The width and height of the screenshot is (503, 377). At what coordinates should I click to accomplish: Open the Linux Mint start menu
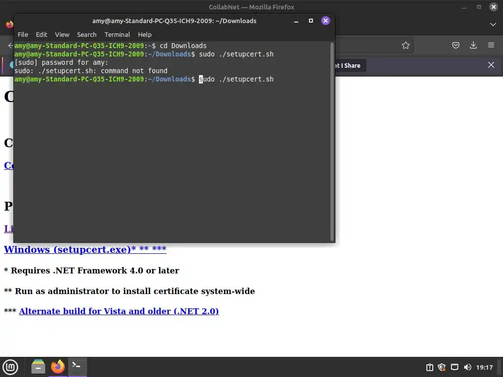[x=10, y=367]
